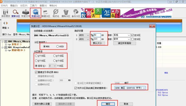
Task: Click Save as Default Settings (保存为默认设置) button
Action: coord(42,104)
